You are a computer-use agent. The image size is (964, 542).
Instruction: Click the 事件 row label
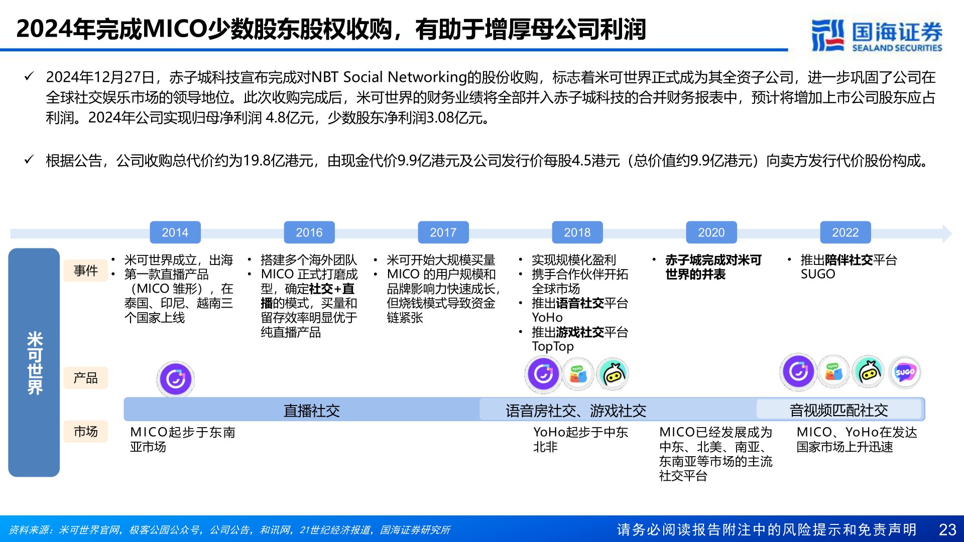coord(86,270)
